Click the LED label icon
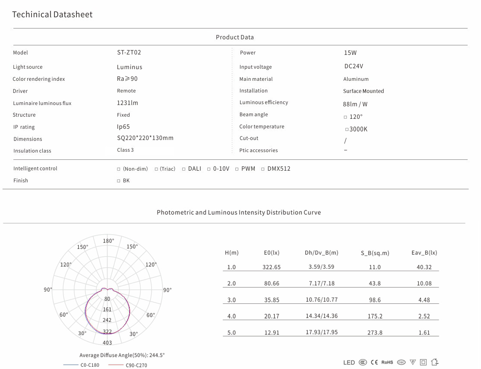 click(349, 363)
